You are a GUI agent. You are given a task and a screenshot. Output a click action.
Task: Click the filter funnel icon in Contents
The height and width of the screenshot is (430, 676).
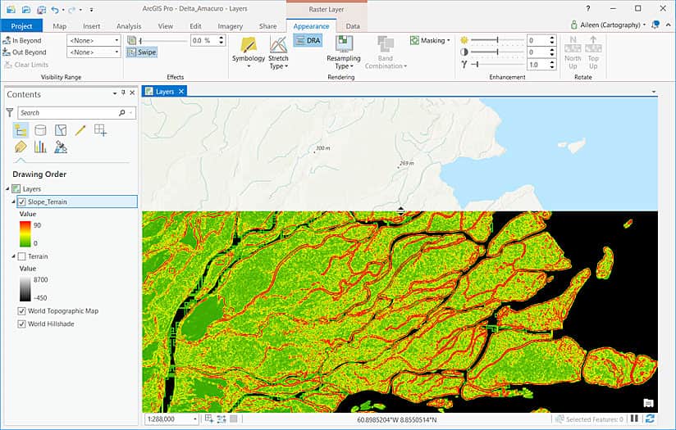10,113
